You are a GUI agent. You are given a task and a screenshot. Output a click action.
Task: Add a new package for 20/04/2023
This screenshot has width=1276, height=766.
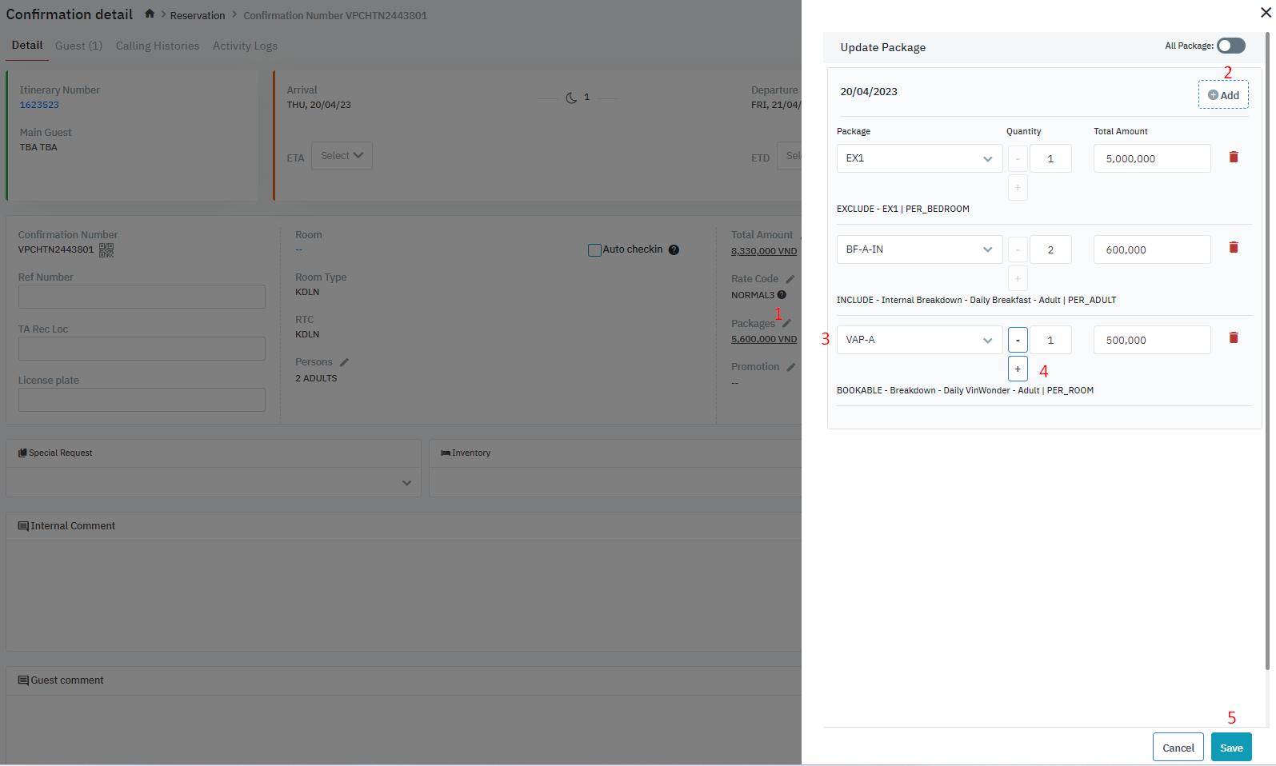pyautogui.click(x=1223, y=95)
